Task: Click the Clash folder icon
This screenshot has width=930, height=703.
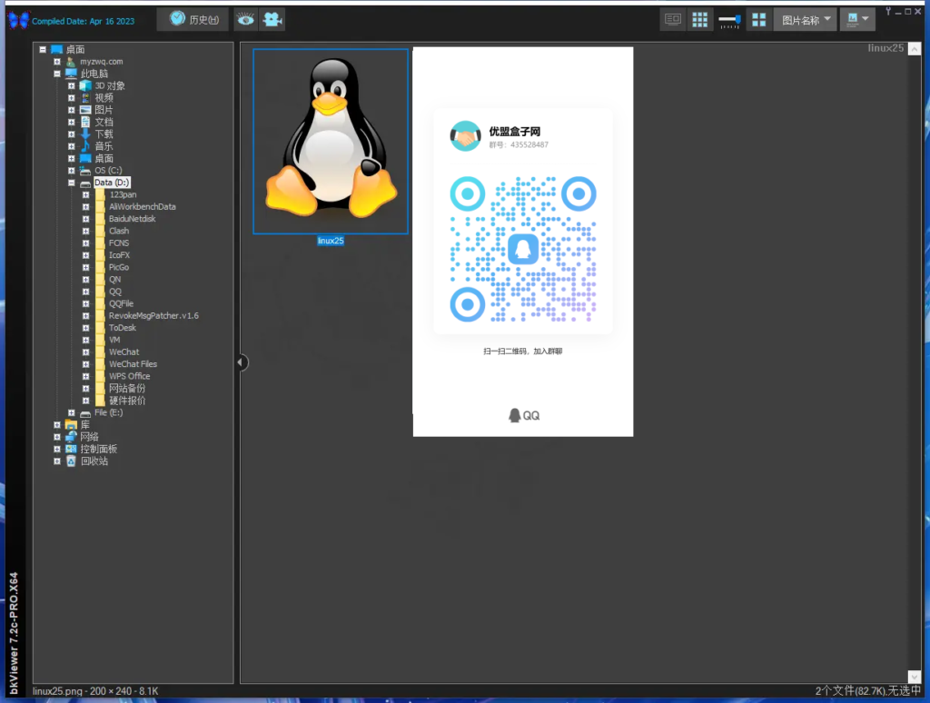Action: coord(100,231)
